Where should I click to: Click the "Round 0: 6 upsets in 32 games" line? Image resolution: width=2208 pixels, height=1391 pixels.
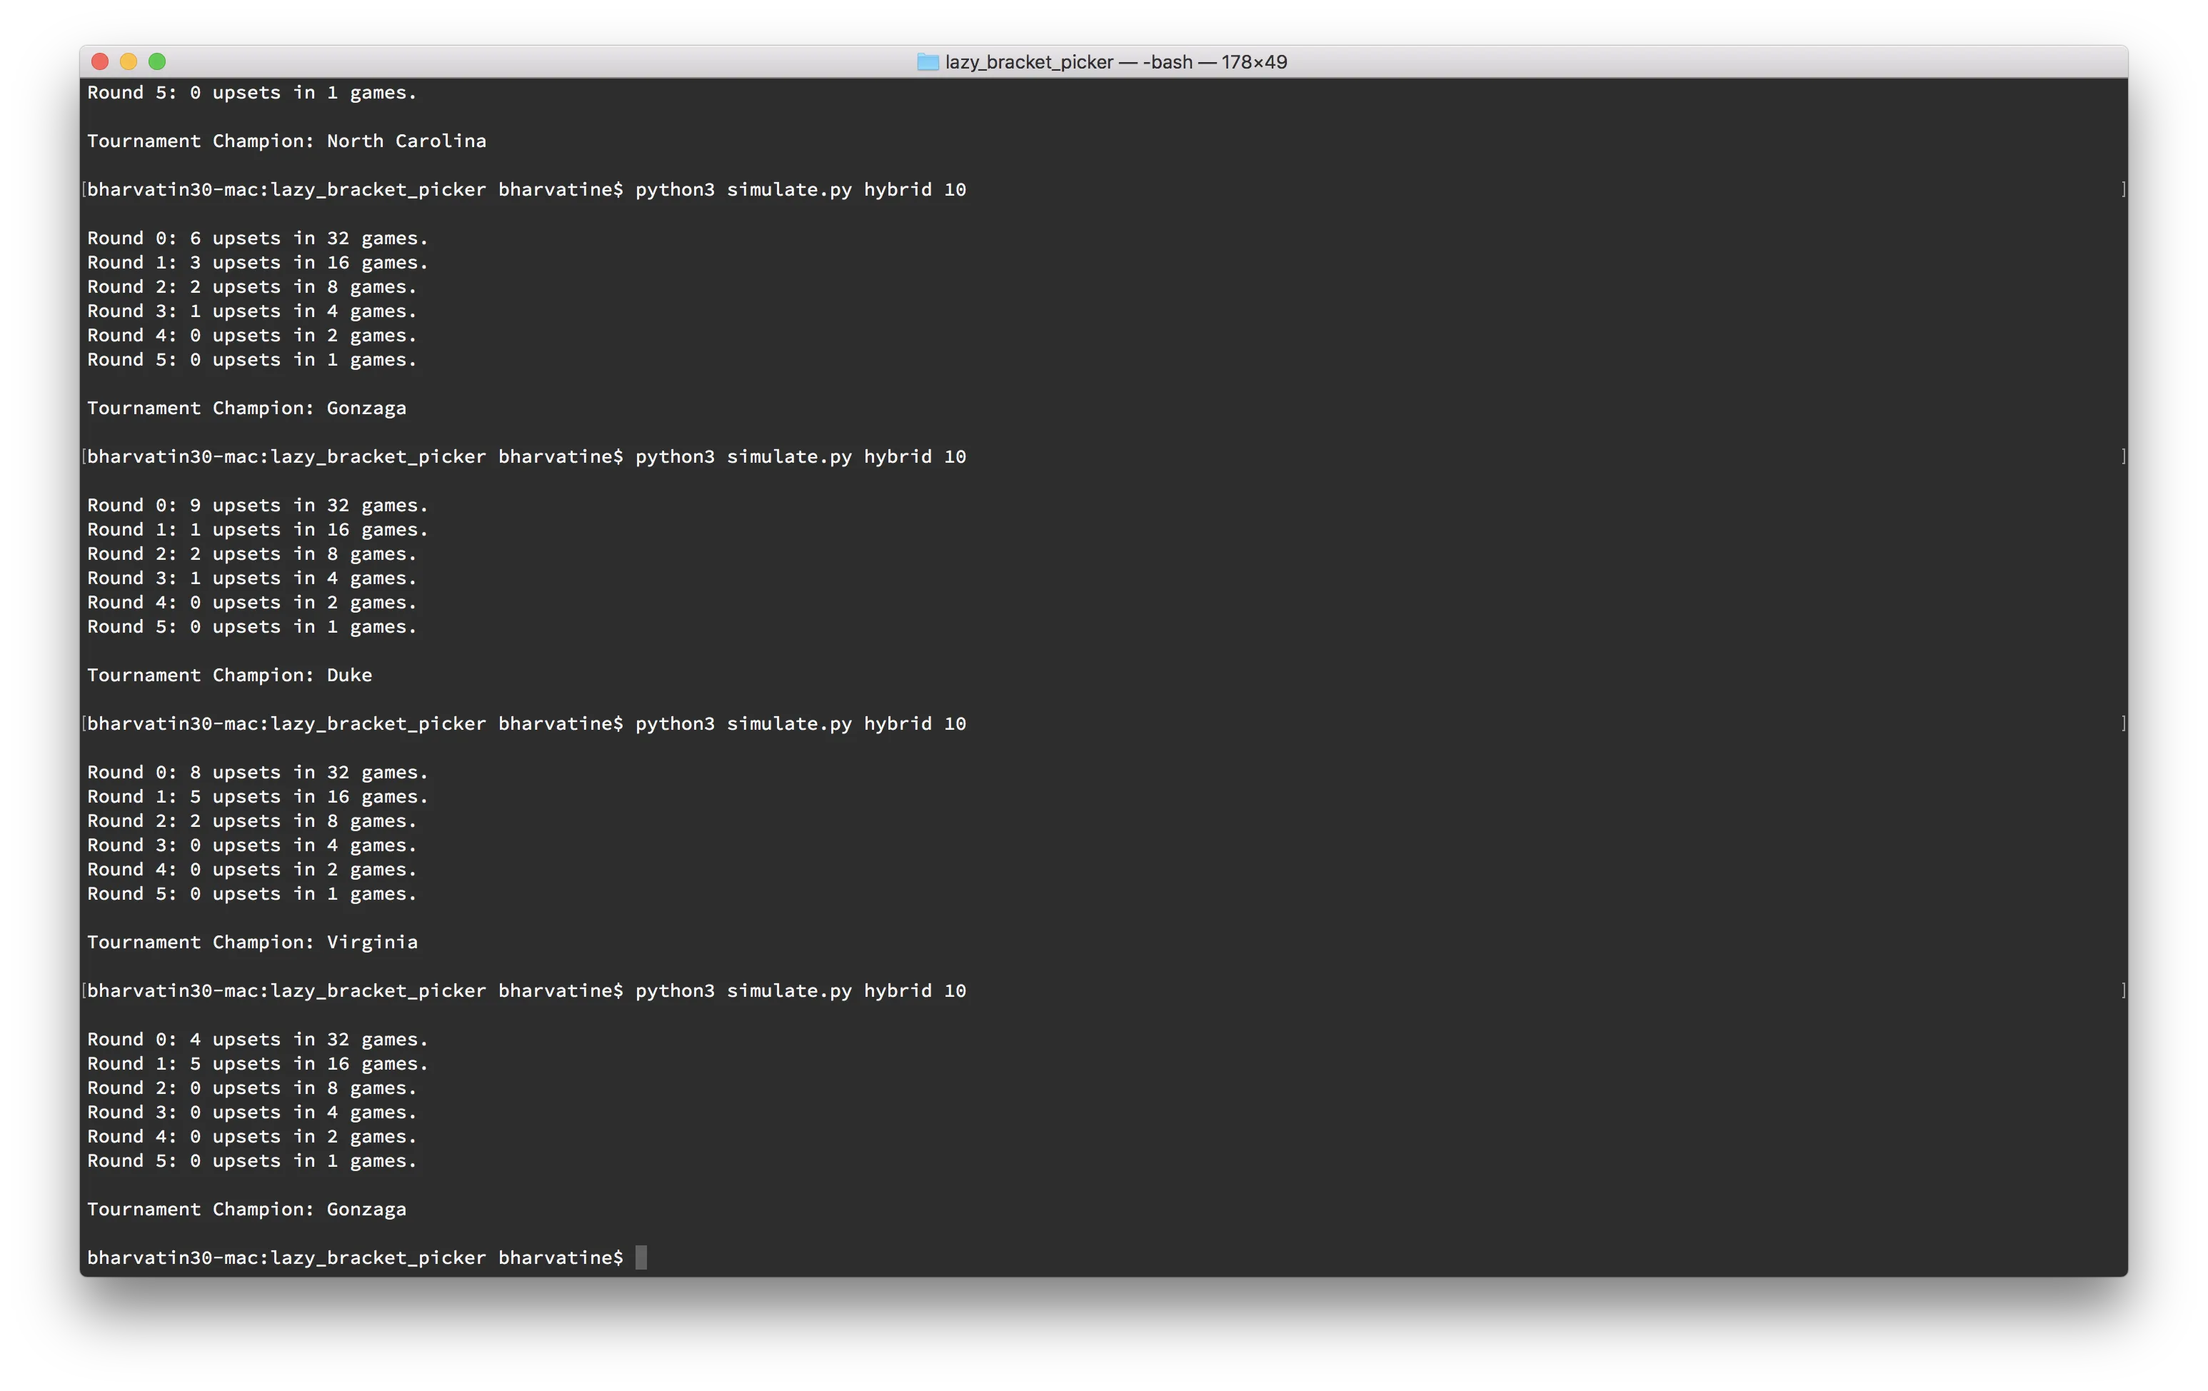click(257, 238)
